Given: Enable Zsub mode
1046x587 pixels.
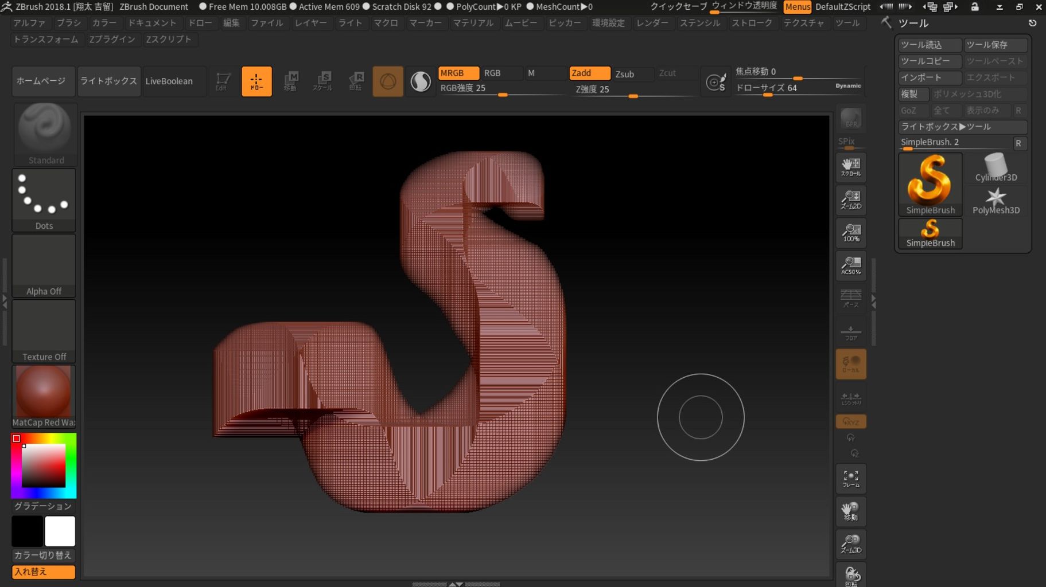Looking at the screenshot, I should 633,74.
